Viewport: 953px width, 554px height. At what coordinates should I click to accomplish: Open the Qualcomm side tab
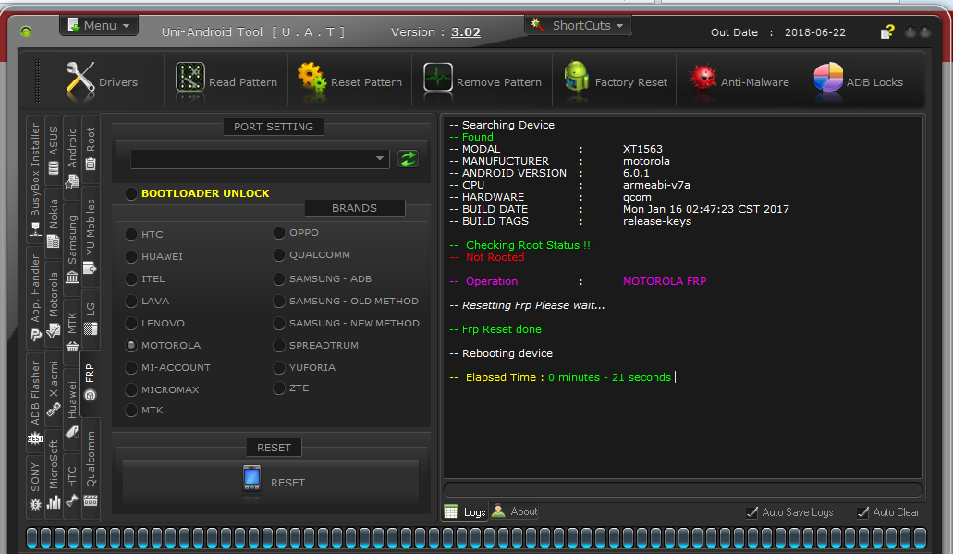91,468
